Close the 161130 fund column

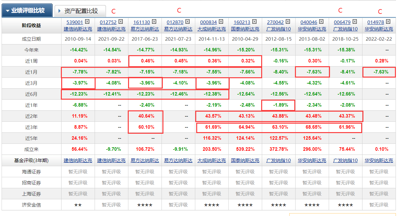click(154, 22)
